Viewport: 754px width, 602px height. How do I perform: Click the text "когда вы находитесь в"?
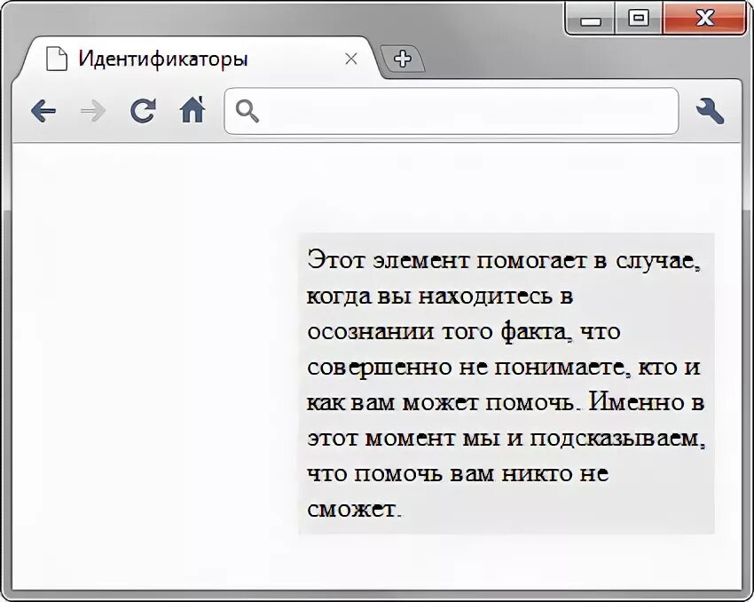coord(440,296)
